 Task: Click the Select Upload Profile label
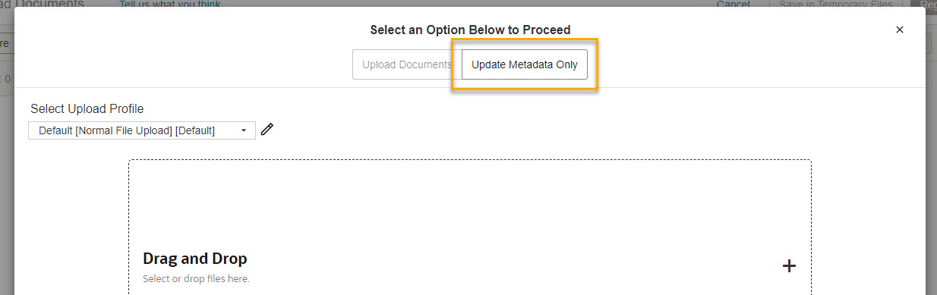[87, 108]
